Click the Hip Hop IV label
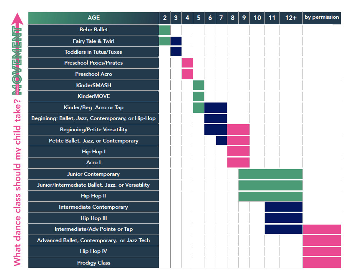350x275 pixels. (x=93, y=251)
